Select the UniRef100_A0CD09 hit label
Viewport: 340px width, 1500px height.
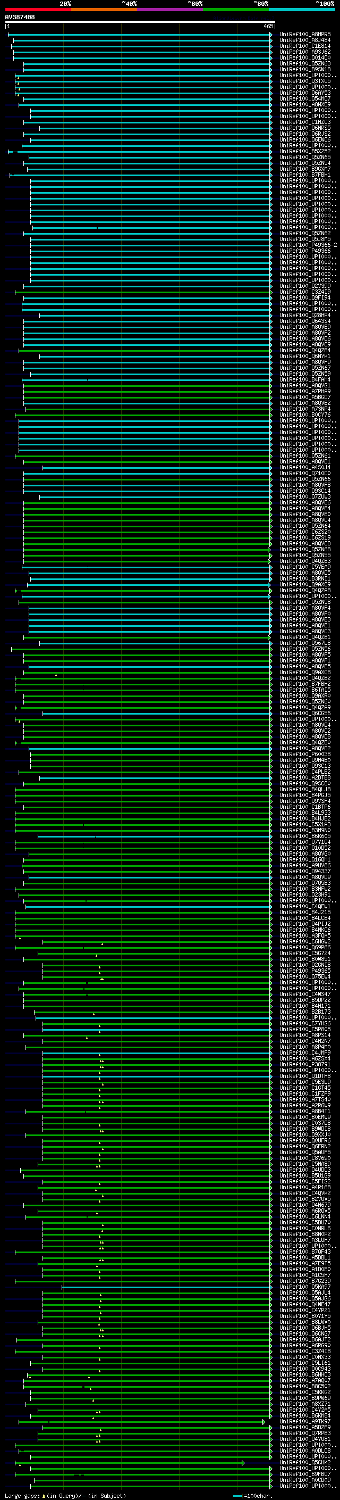click(304, 1480)
